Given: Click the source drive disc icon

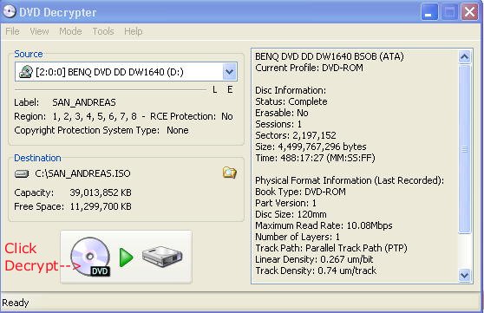Looking at the screenshot, I should [26, 72].
